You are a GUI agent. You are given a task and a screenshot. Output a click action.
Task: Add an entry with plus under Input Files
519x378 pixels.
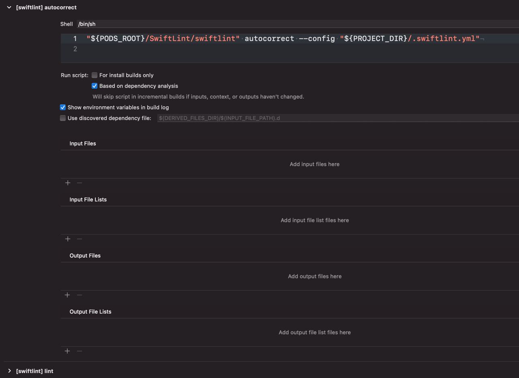pyautogui.click(x=68, y=183)
